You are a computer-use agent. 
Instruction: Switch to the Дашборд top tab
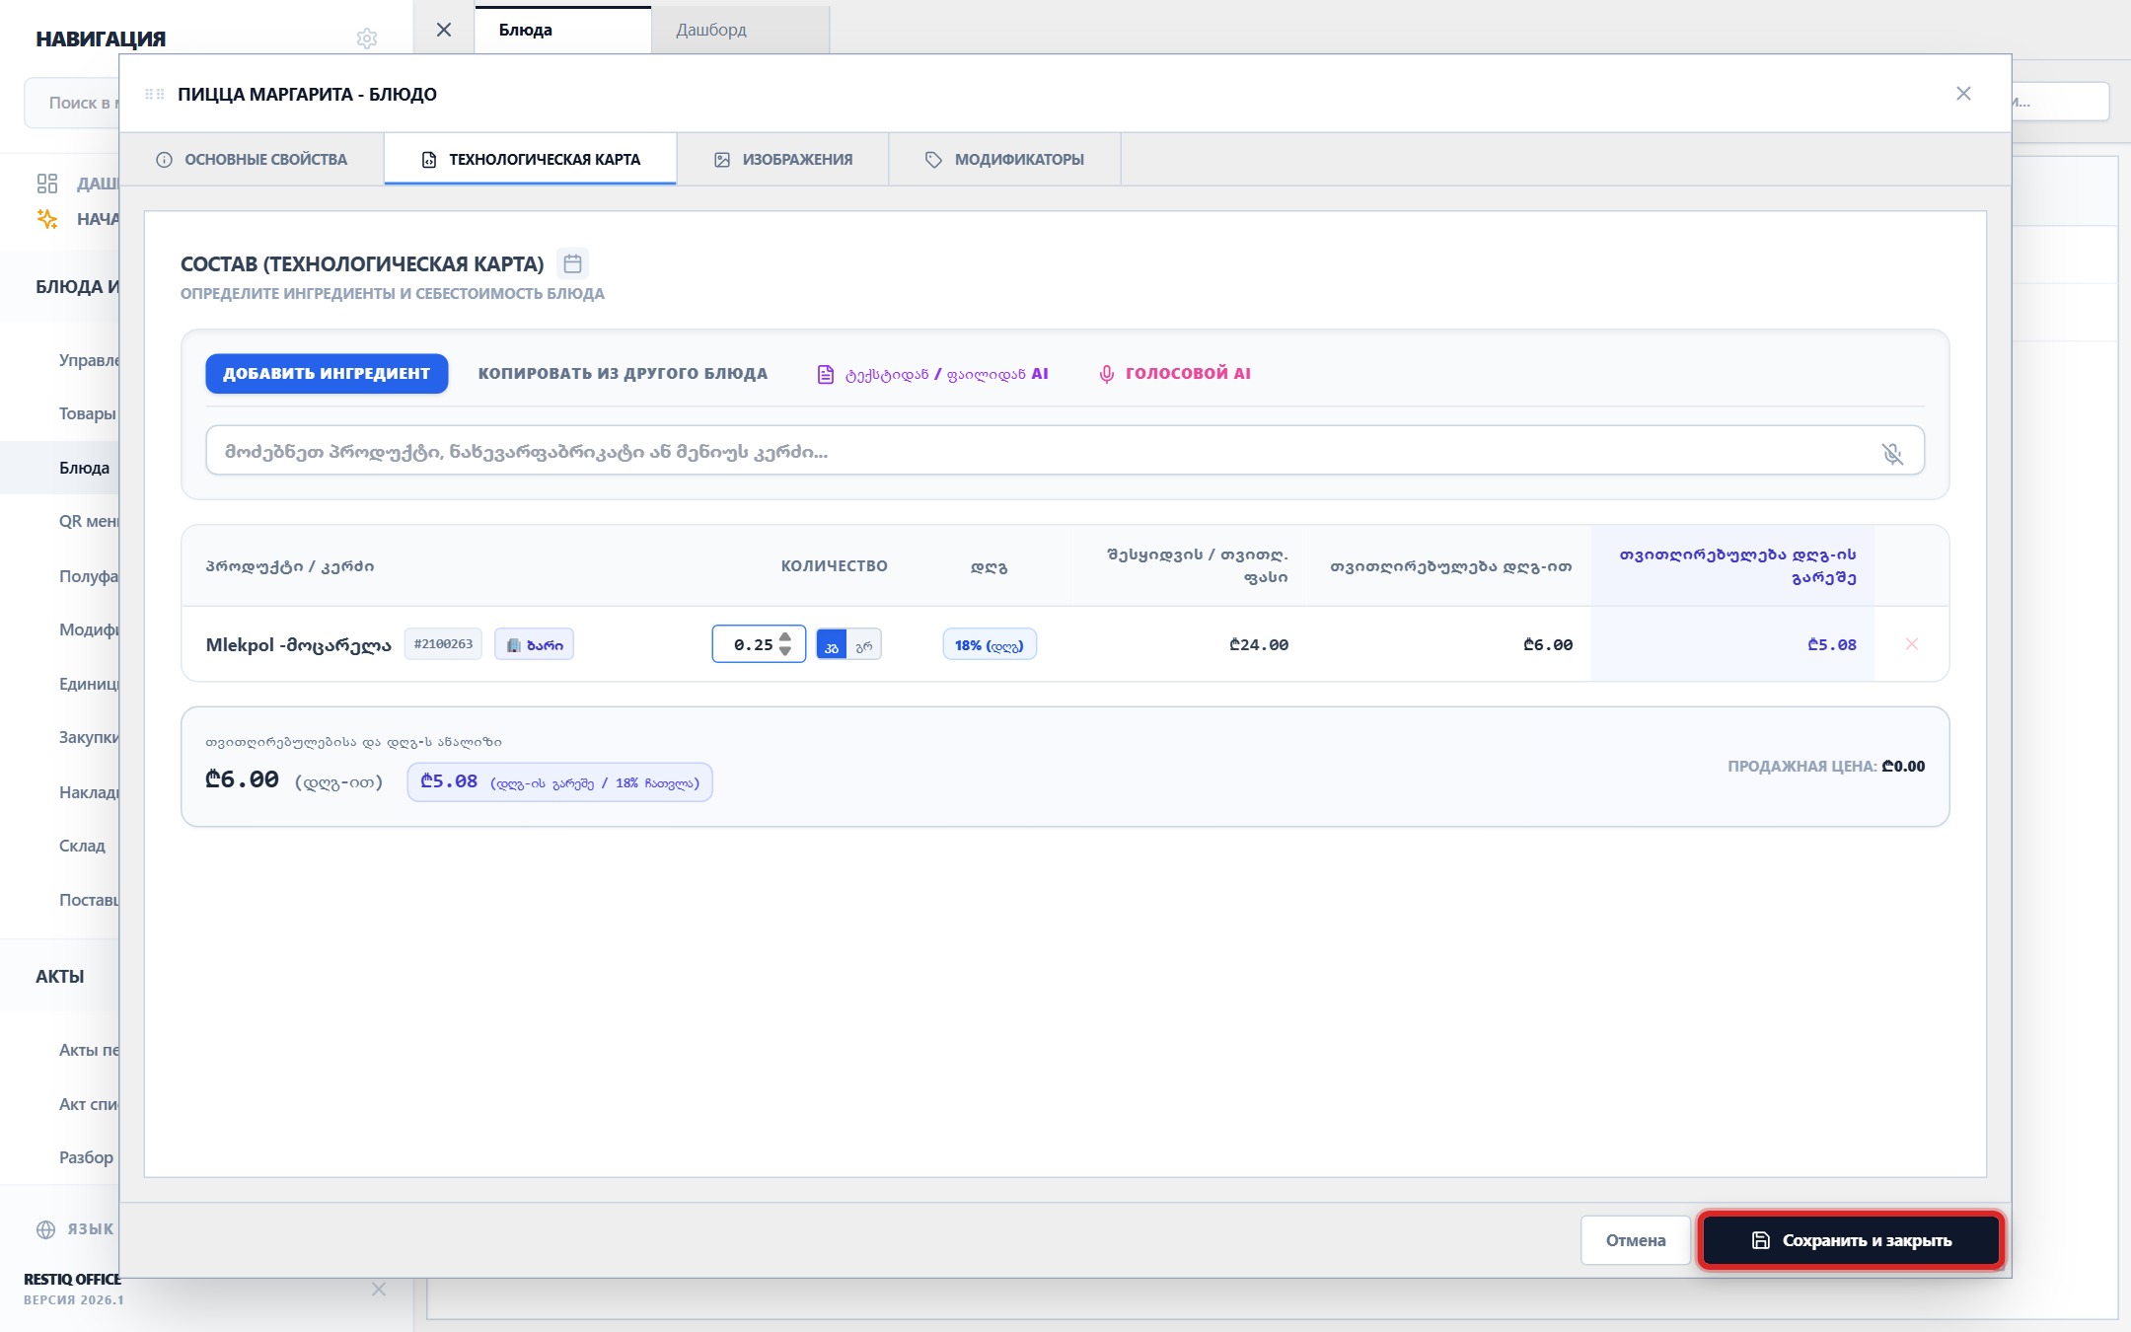tap(740, 30)
